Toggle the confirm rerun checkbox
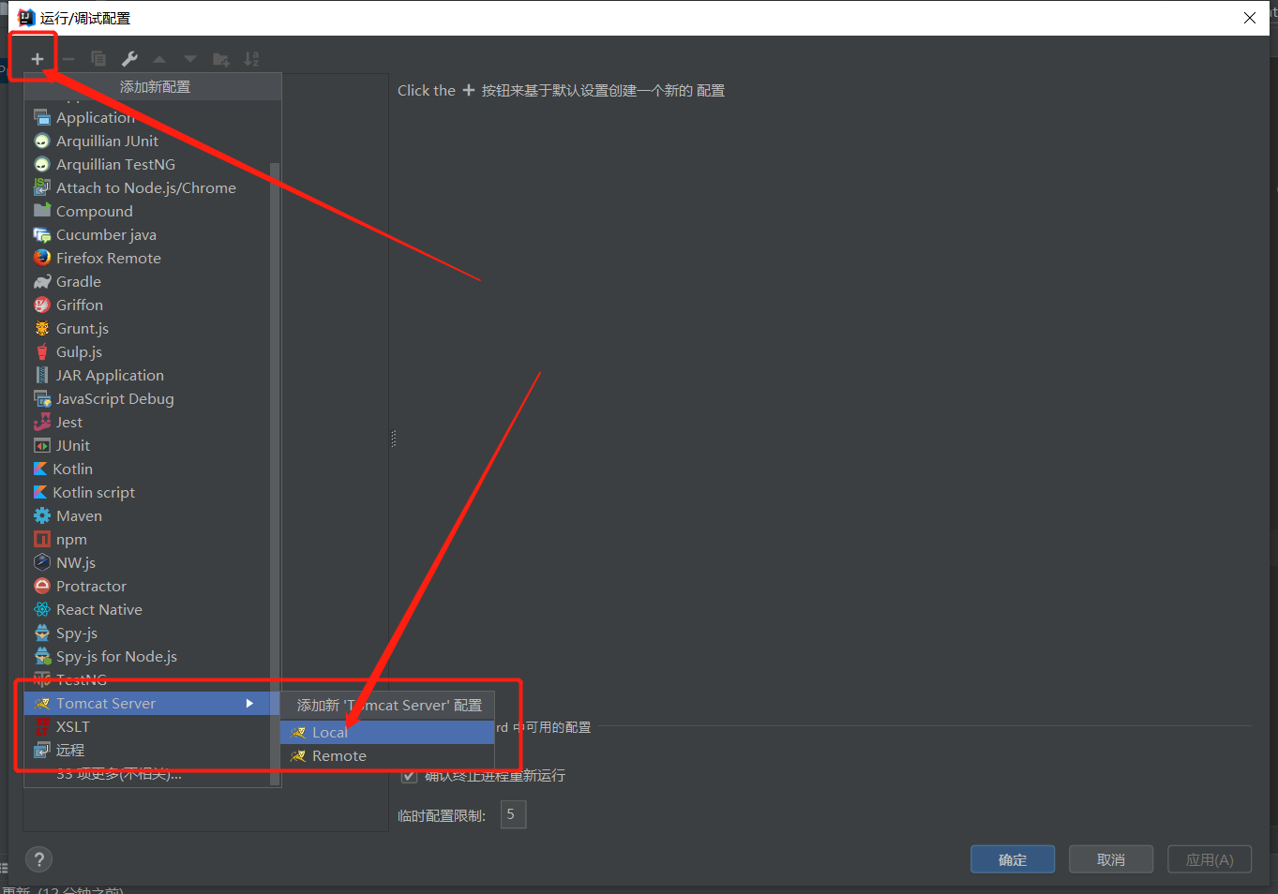 pyautogui.click(x=409, y=776)
